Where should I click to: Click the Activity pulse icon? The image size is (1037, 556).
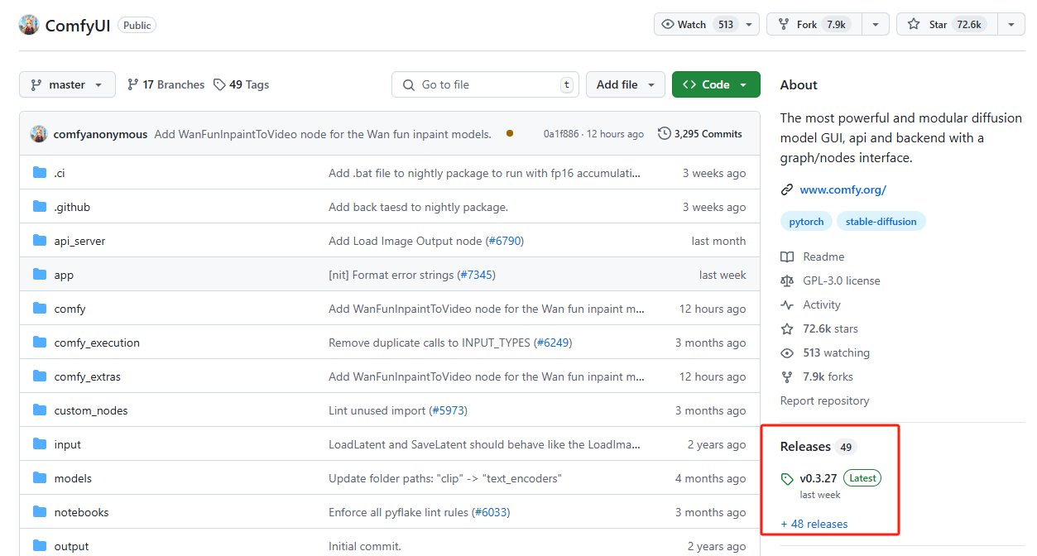coord(787,304)
